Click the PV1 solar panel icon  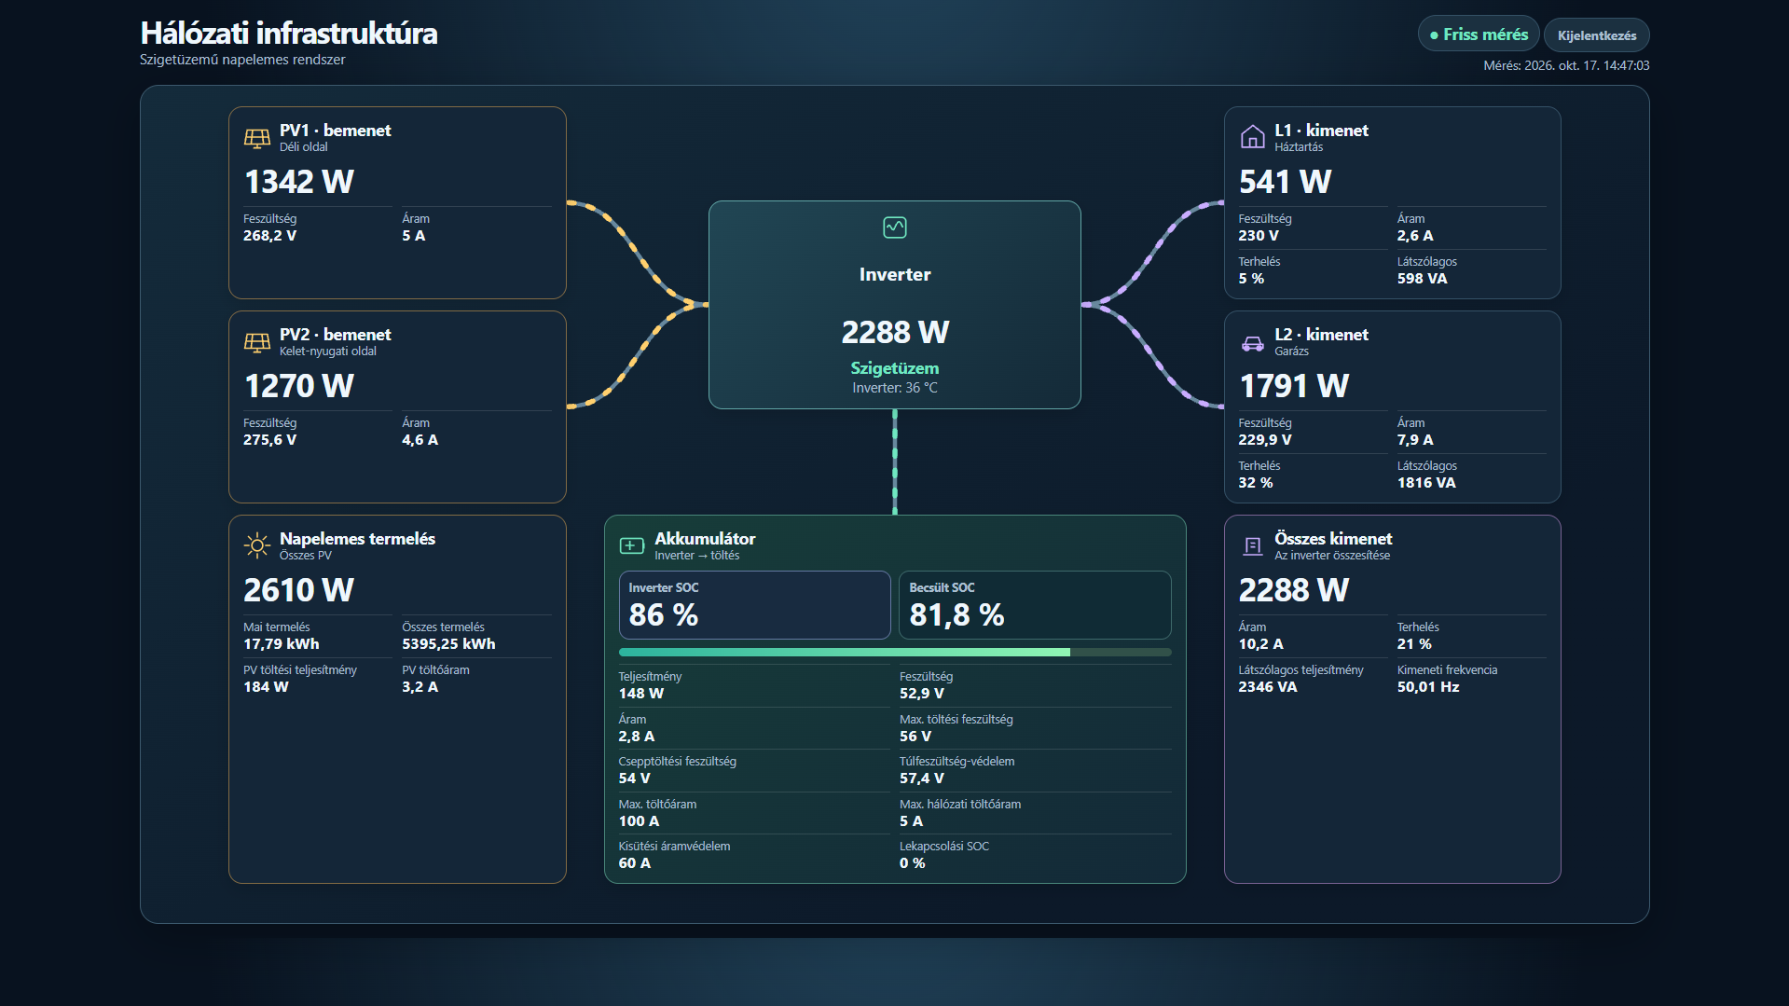click(257, 138)
